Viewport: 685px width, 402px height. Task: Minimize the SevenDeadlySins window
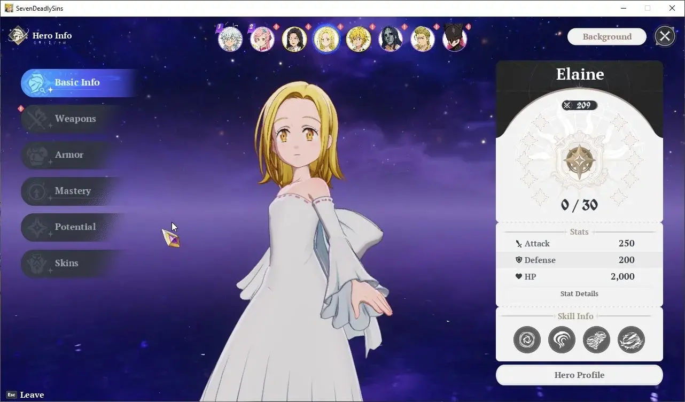coord(623,8)
